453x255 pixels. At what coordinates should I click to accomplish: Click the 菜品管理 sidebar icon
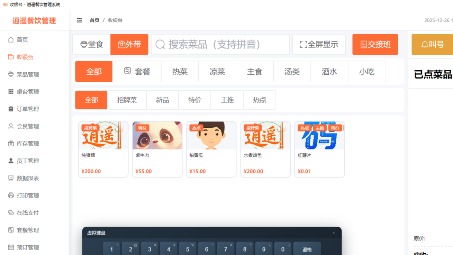coord(11,74)
